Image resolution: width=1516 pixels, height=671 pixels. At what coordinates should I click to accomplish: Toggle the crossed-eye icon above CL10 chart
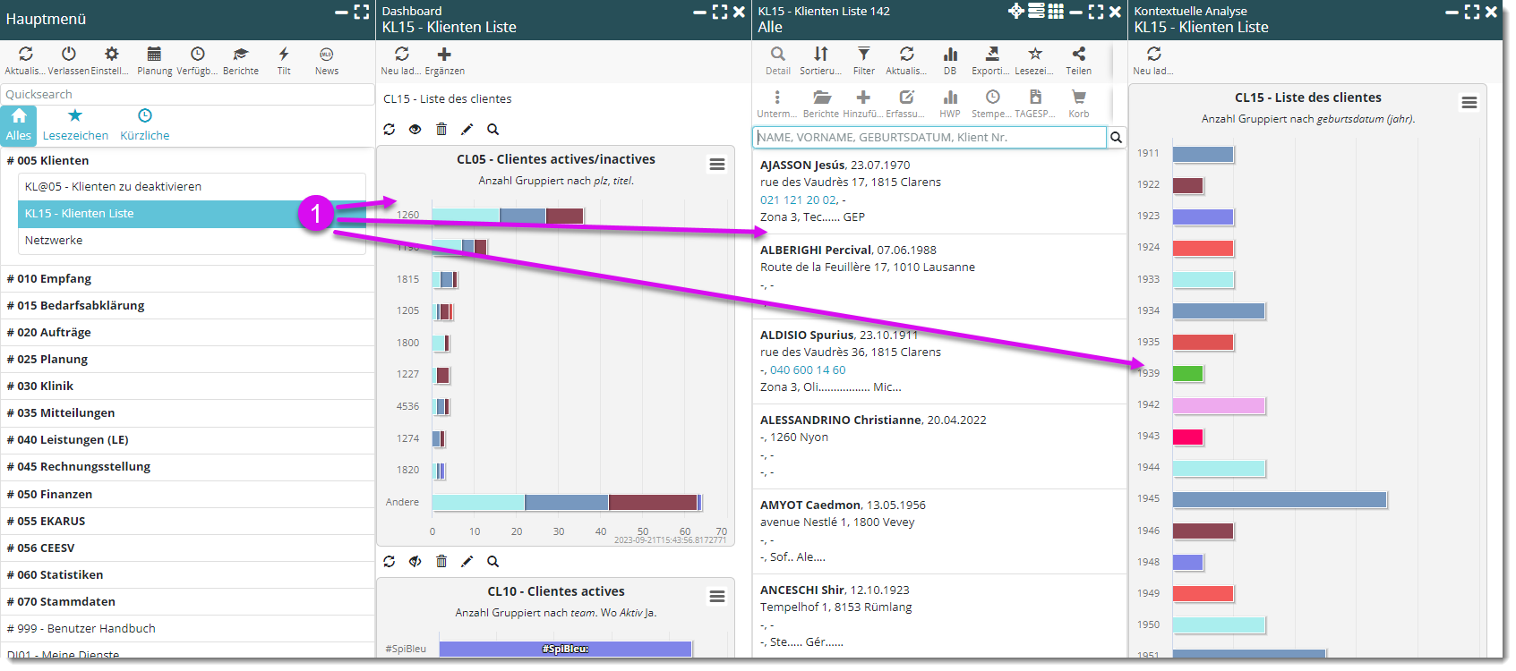[x=415, y=562]
